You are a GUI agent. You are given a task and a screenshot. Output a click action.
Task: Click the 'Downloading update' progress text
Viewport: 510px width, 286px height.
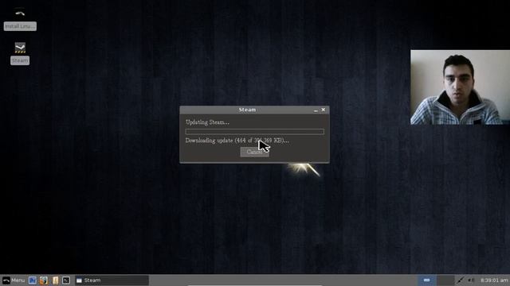[x=237, y=141]
